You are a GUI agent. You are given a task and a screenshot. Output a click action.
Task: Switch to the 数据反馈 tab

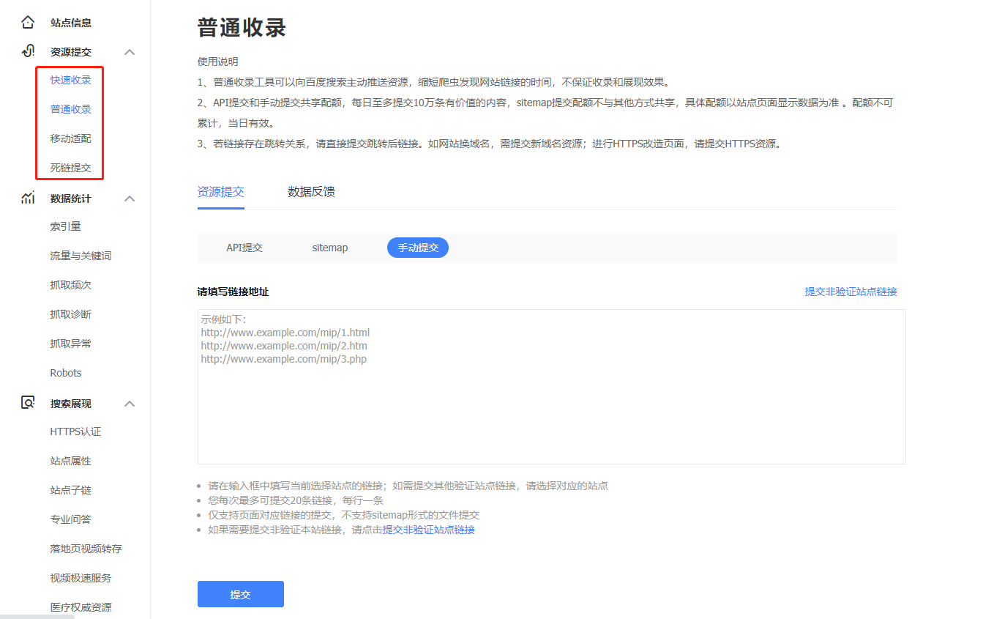[311, 191]
